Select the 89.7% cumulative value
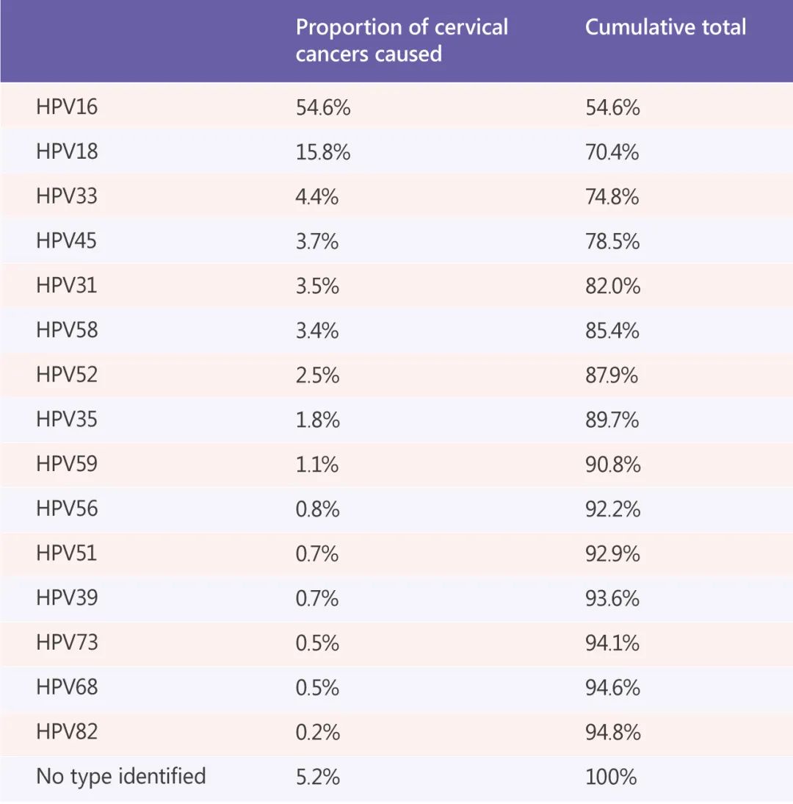The image size is (793, 804). (612, 420)
